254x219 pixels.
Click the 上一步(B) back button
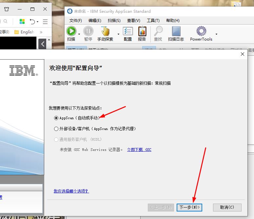(161, 207)
